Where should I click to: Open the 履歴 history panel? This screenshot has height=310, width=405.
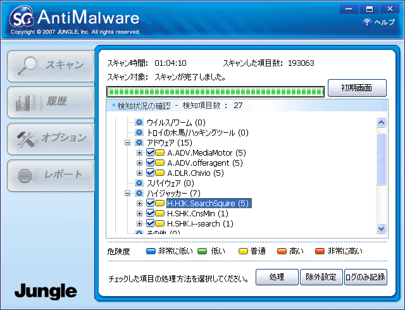51,102
